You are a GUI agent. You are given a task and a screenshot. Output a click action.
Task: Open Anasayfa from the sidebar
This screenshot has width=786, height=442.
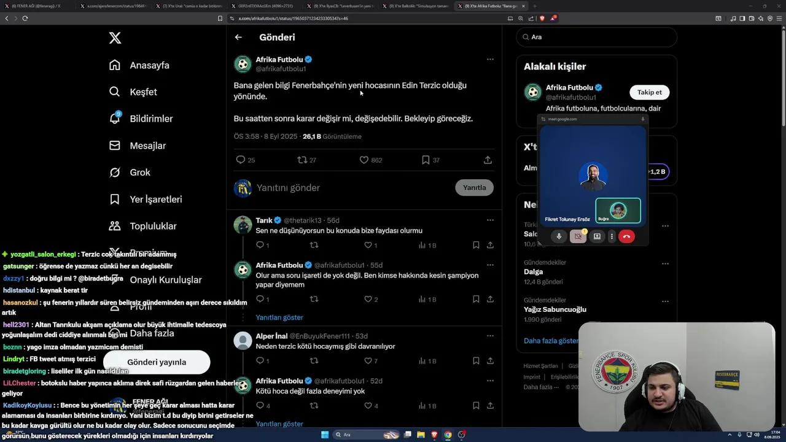(x=139, y=65)
